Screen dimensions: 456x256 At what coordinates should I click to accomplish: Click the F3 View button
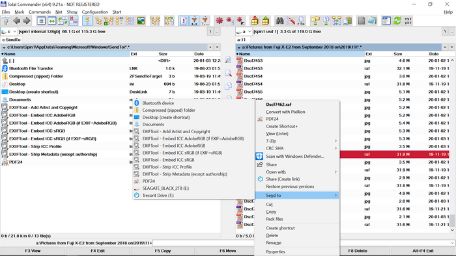[33, 251]
